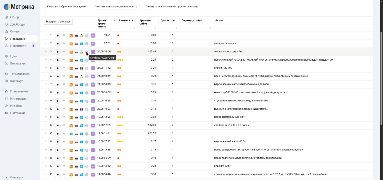Screen dimensions: 383x180
Task: Click the browser globe icon in row 9
Action: (x=87, y=101)
